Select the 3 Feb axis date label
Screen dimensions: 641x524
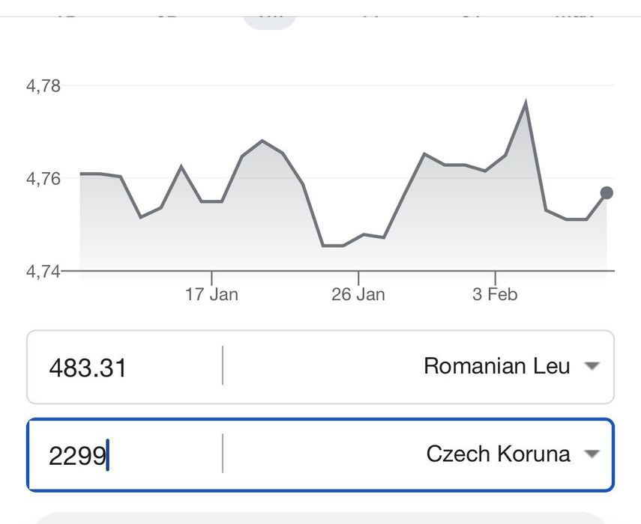point(495,294)
